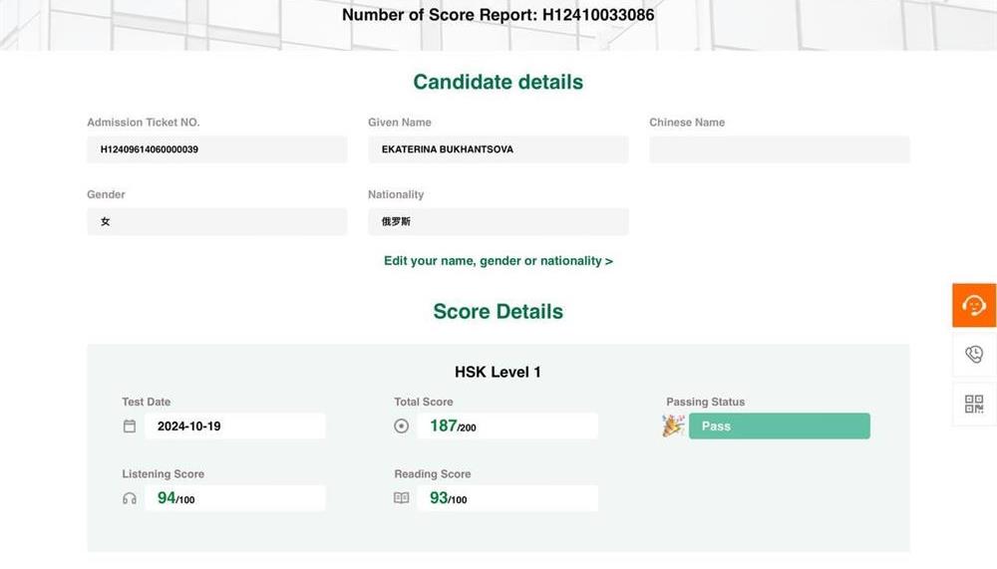Click the target icon beside Total Score

click(401, 426)
